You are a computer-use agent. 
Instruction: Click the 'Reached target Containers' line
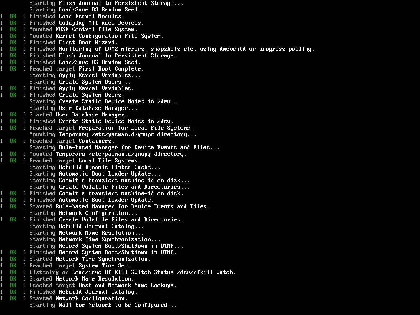[57, 141]
